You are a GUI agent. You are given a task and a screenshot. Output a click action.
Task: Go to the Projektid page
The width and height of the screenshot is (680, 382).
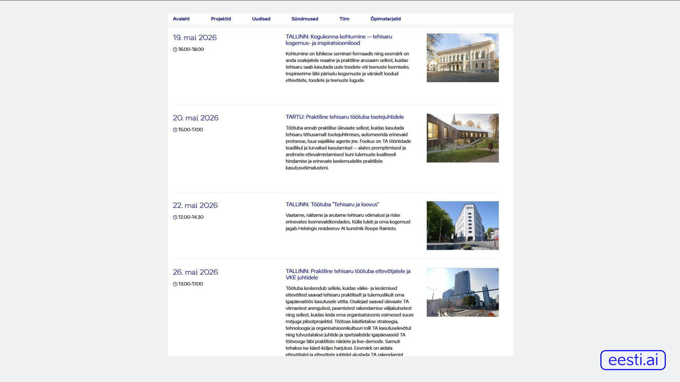click(x=221, y=19)
